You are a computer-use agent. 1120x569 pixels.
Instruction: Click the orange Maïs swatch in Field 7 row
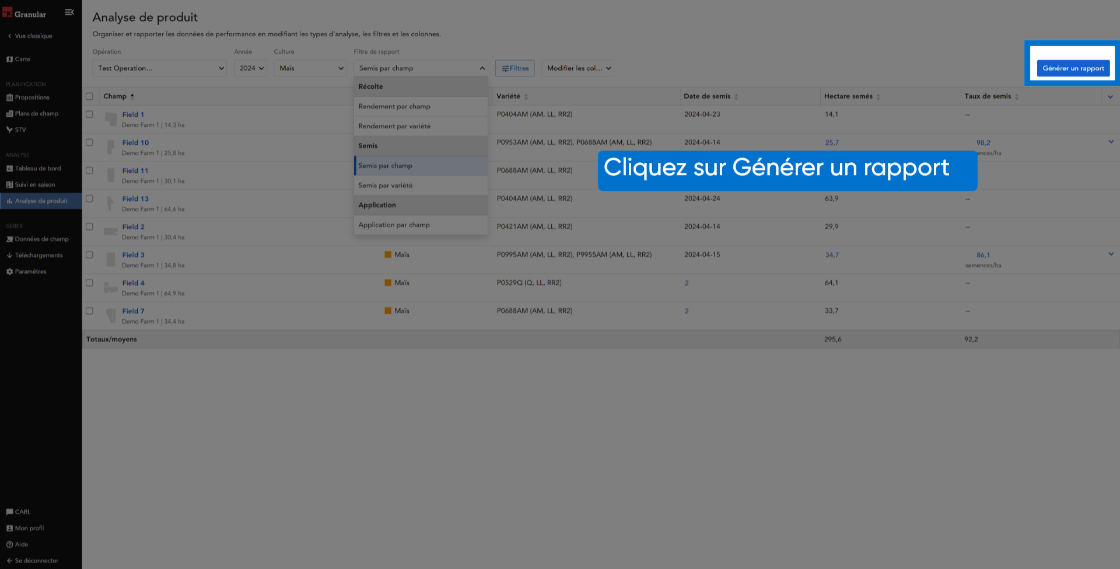tap(388, 310)
